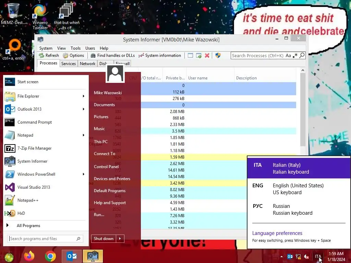Expand Outlook 2013 jump list arrow
351x263 pixels.
pos(84,109)
